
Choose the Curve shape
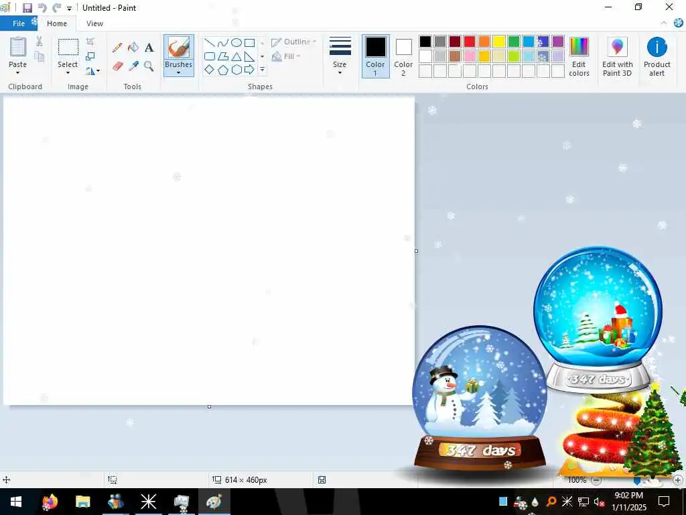coord(223,42)
